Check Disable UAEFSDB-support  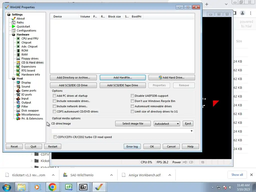[132, 96]
